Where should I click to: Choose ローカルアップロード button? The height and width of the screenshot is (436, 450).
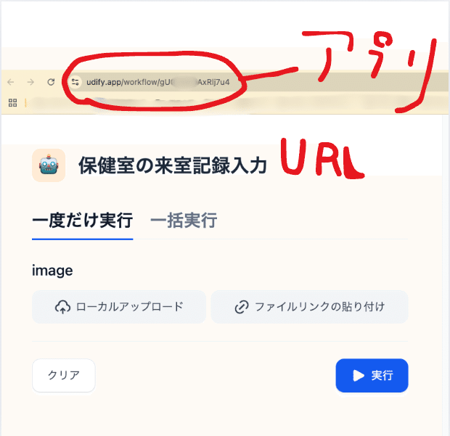point(119,307)
